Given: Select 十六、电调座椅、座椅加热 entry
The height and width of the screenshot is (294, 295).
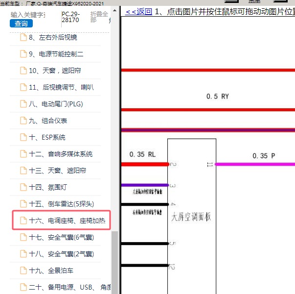Looking at the screenshot, I should point(67,220).
